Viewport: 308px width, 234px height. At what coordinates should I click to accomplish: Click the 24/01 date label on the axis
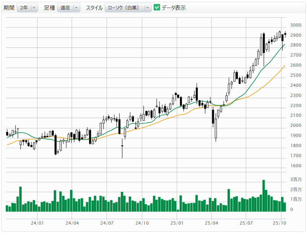38,223
